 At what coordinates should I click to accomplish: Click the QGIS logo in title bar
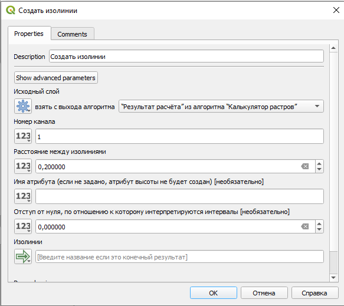coord(10,10)
